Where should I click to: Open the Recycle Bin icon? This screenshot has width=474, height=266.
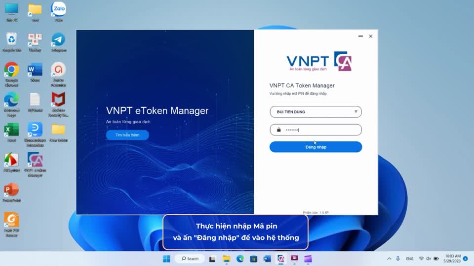(x=11, y=41)
